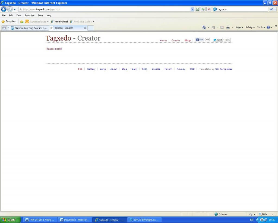The width and height of the screenshot is (278, 223).
Task: Open the Page command bar menu
Action: tap(239, 28)
